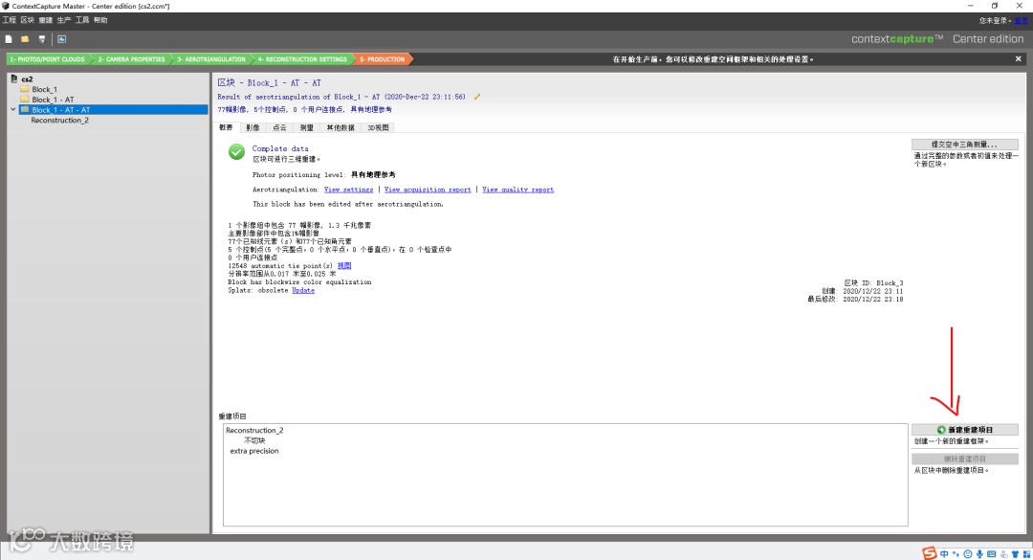Switch to the 3D视图 tab
Viewport: 1033px width, 560px height.
point(378,127)
